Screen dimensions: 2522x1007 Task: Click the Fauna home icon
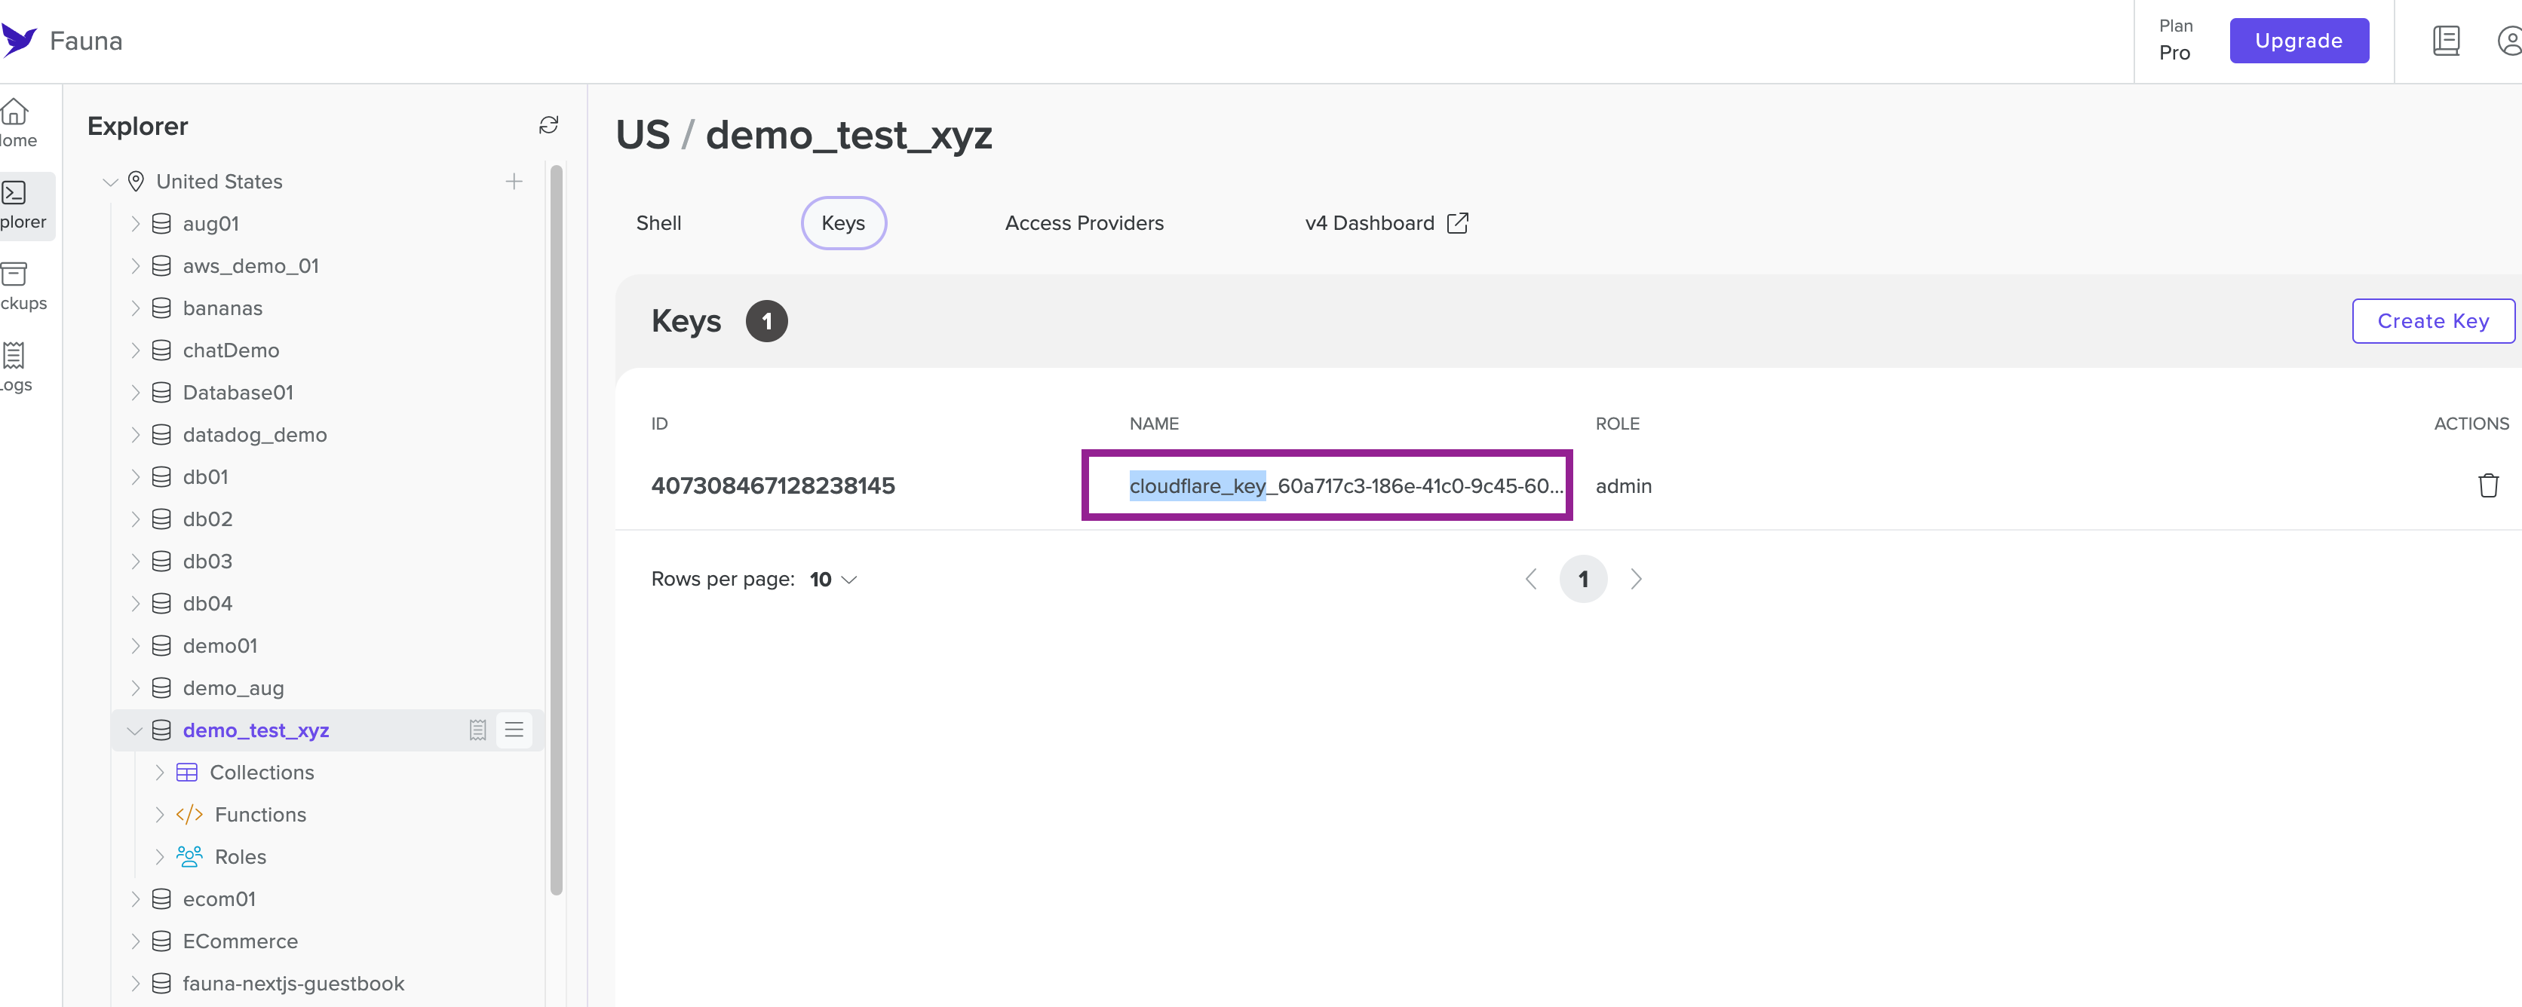point(23,40)
